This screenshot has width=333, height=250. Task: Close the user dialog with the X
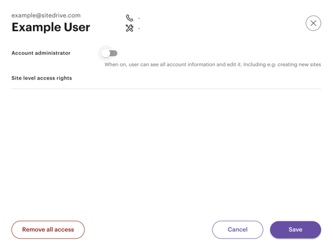point(314,23)
